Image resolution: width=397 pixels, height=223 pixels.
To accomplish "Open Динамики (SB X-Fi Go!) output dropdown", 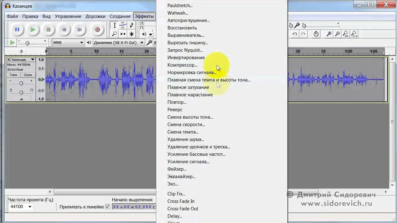I will (x=119, y=42).
